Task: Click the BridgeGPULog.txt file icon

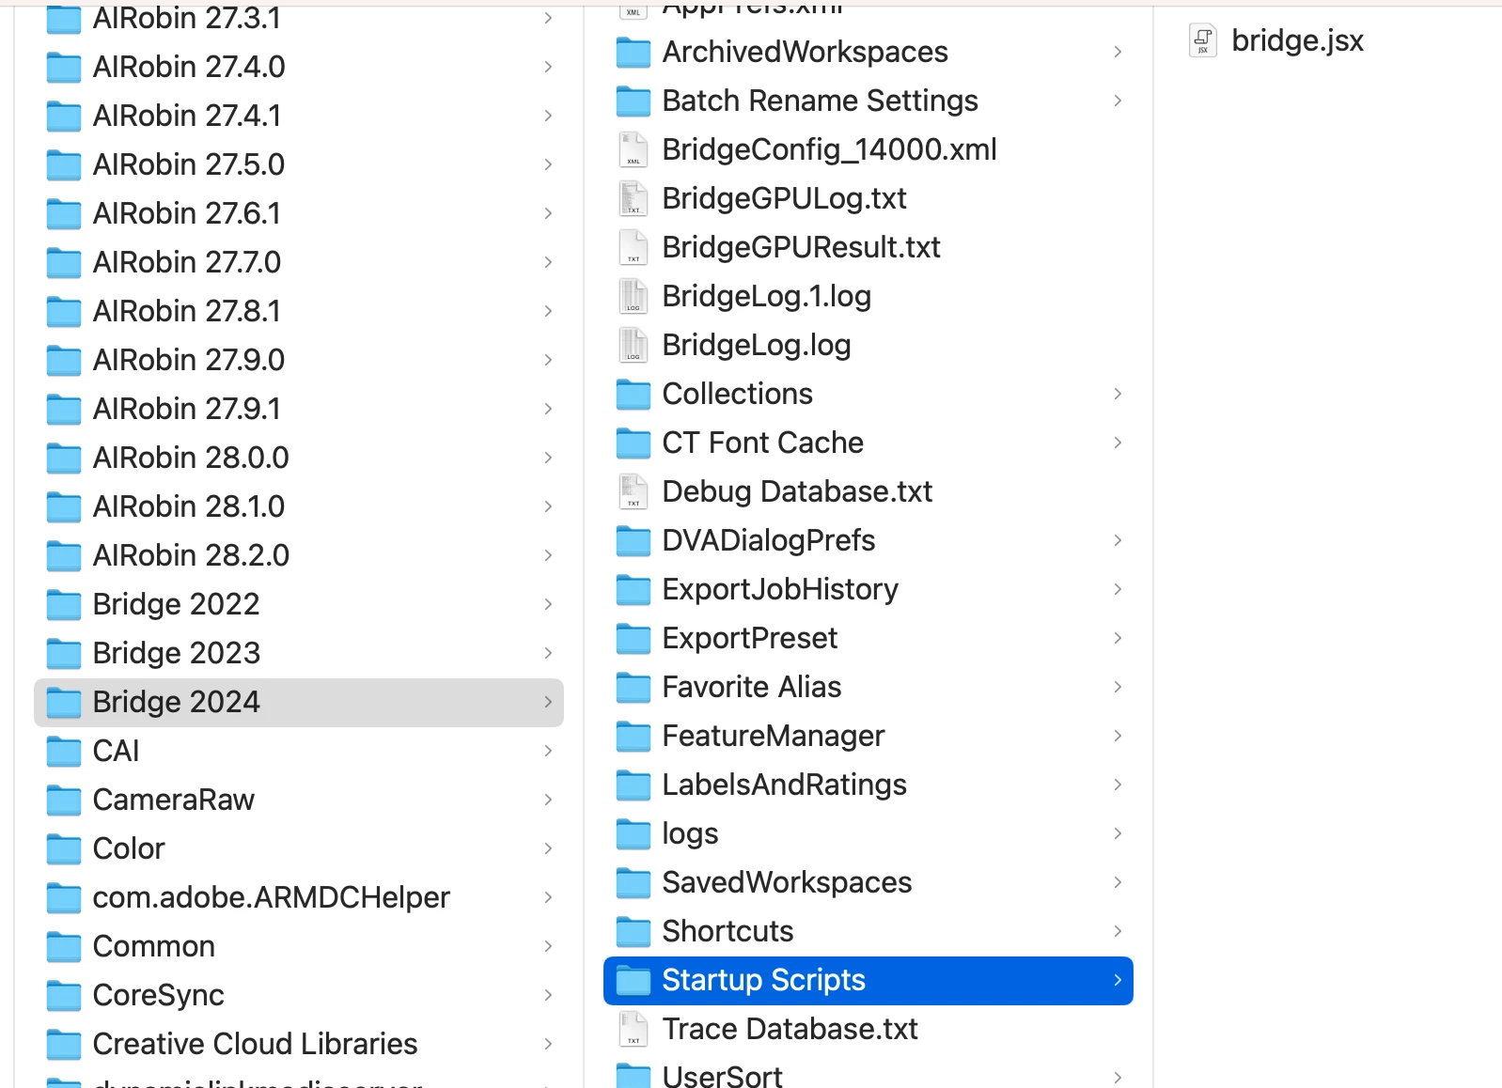Action: coord(633,198)
